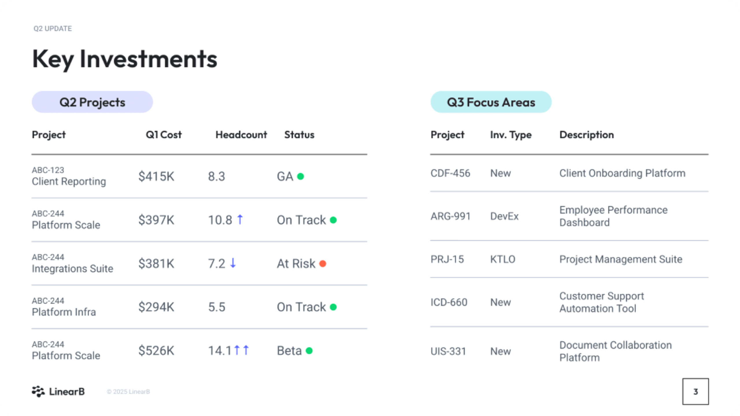The height and width of the screenshot is (416, 740).
Task: Click the up arrow beside headcount 10.8
Action: click(240, 219)
